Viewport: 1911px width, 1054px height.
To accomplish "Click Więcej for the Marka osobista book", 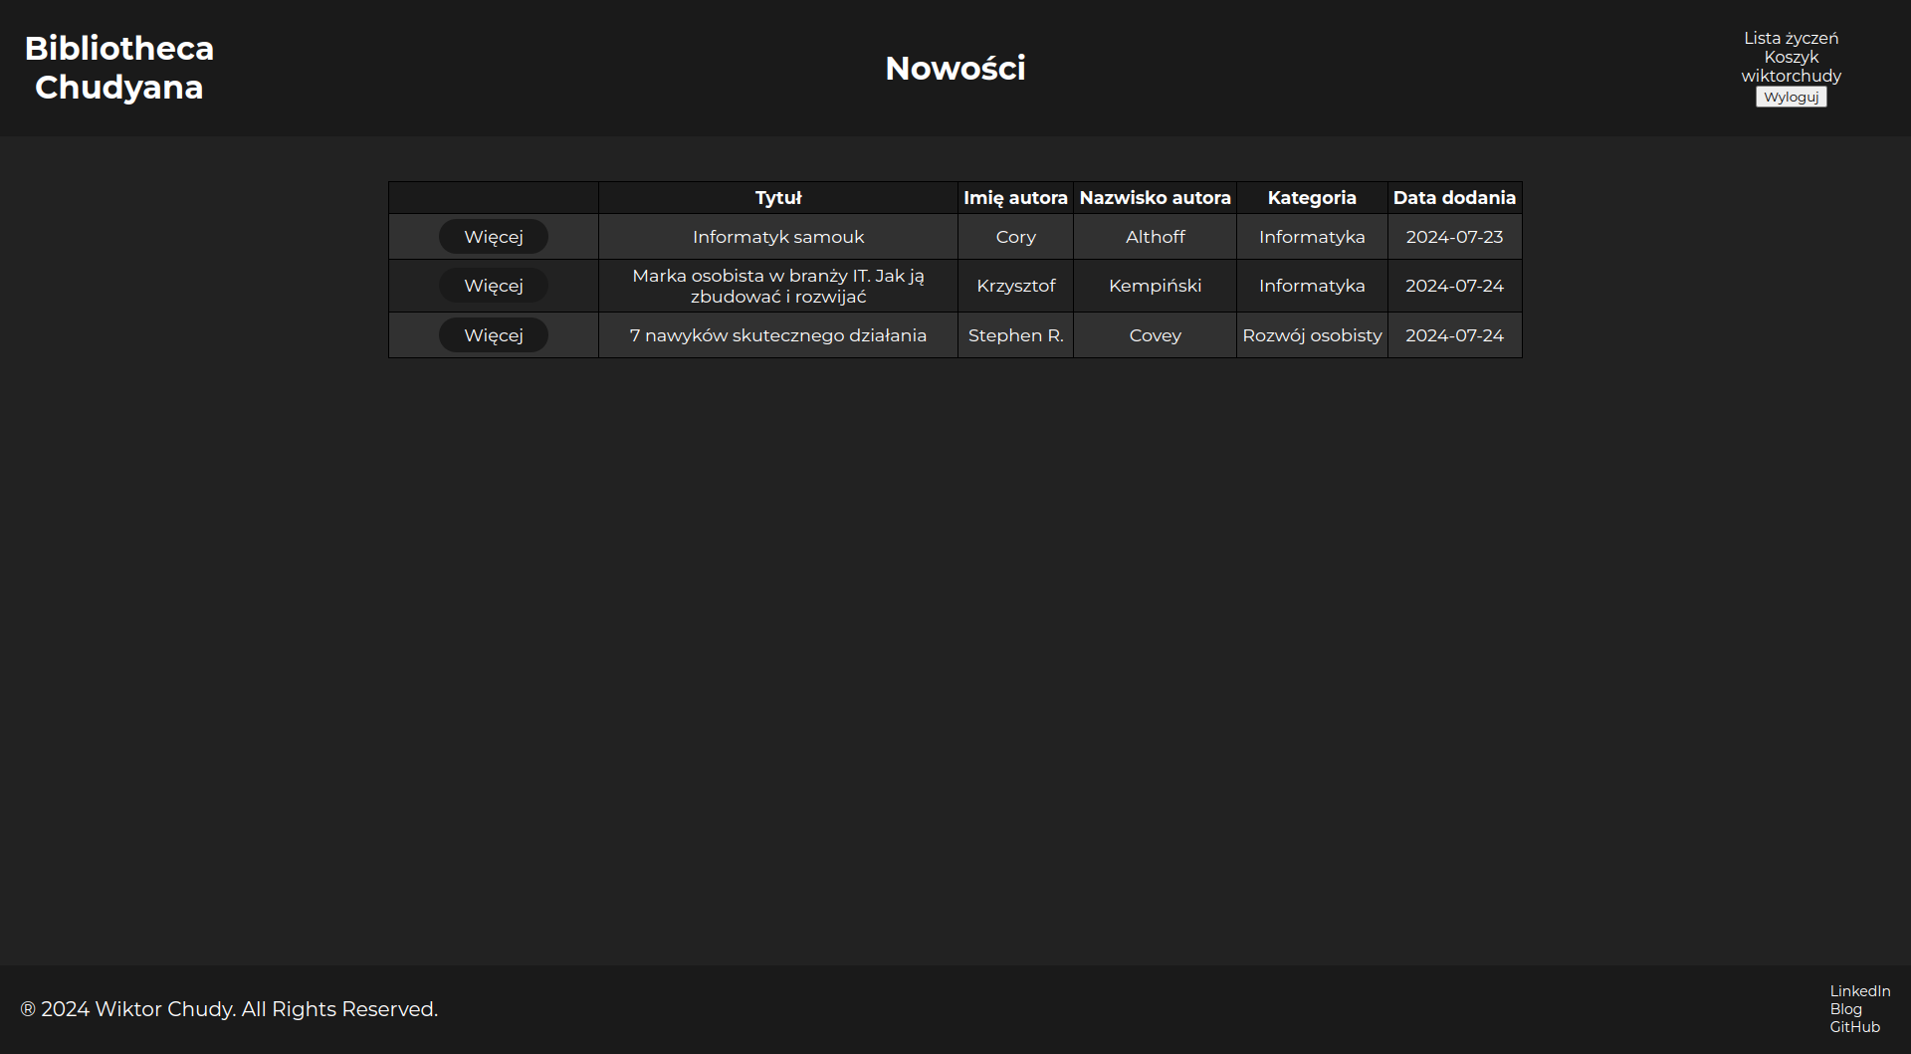I will pyautogui.click(x=494, y=286).
